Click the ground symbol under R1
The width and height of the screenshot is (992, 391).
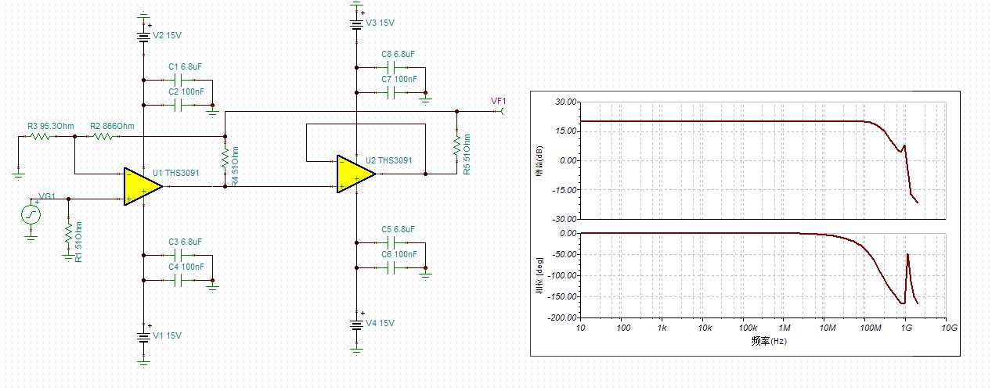[x=68, y=255]
